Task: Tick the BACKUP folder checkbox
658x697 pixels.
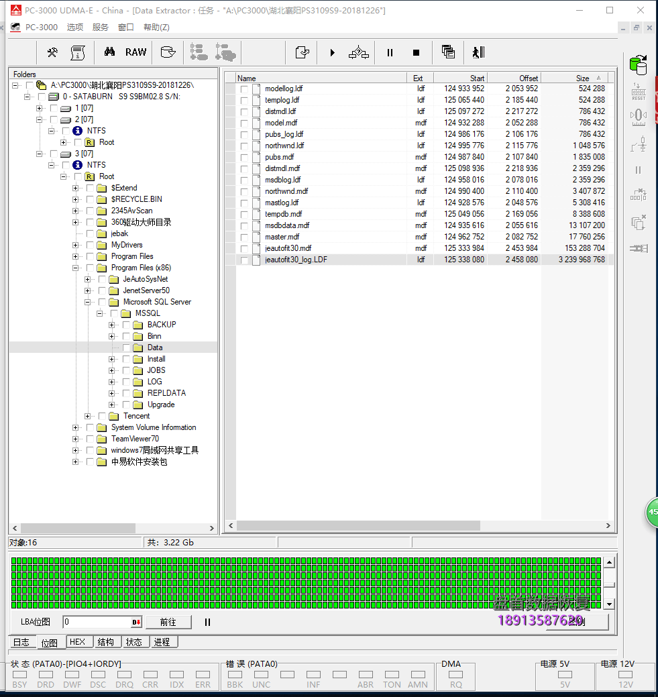Action: pos(126,325)
